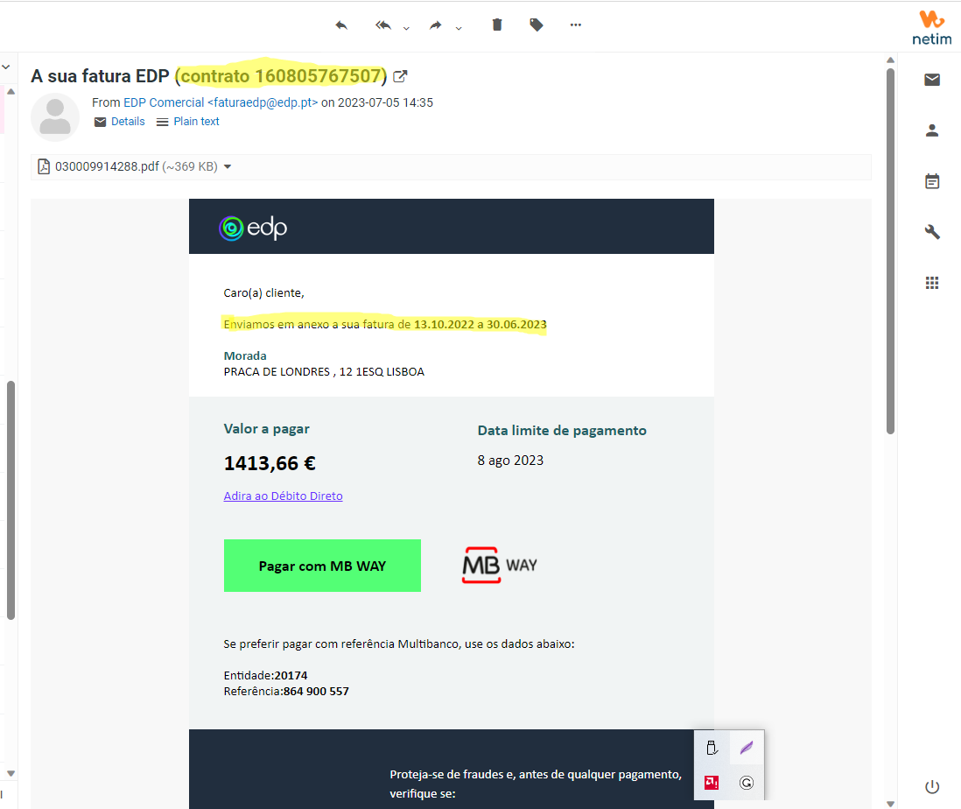Reply to the EDP email
This screenshot has height=809, width=961.
click(341, 25)
